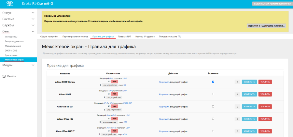Enable the Allow-IPSec-ESP rule checkbox
293x137 pixels.
pos(213,106)
